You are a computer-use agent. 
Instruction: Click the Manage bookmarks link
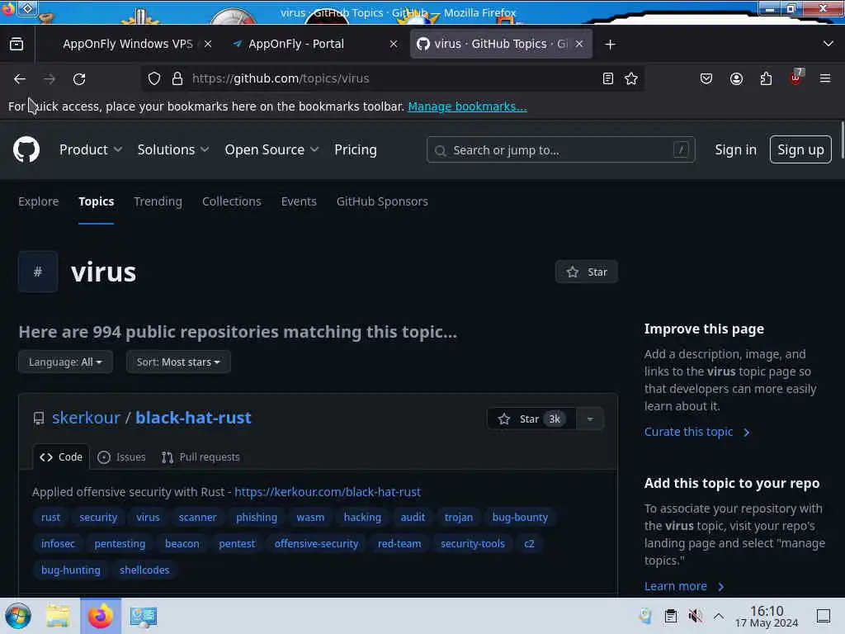[467, 106]
